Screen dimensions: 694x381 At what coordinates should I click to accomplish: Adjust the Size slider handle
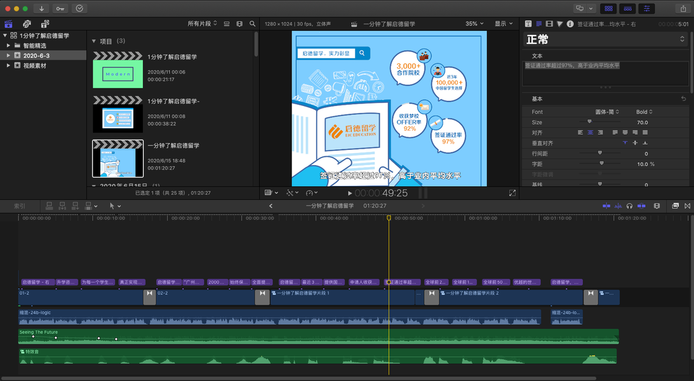[589, 121]
